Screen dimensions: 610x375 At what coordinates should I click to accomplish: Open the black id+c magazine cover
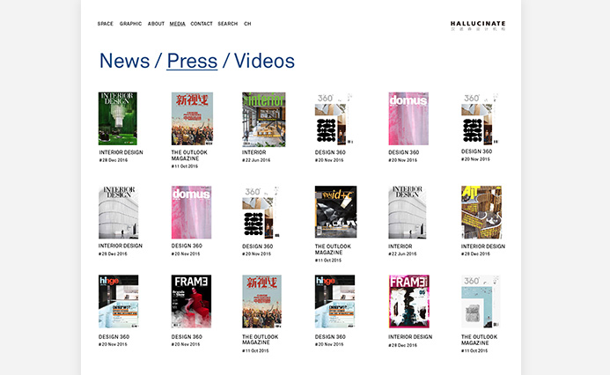click(x=335, y=212)
